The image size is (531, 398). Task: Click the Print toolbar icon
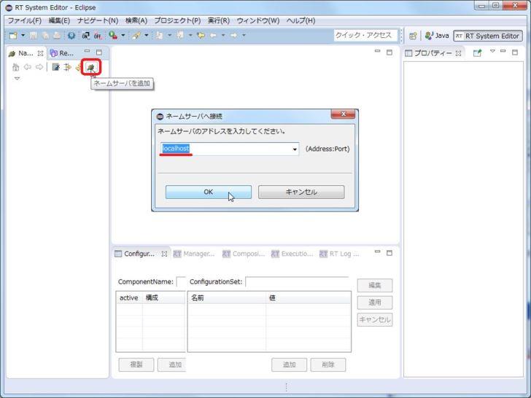[57, 35]
